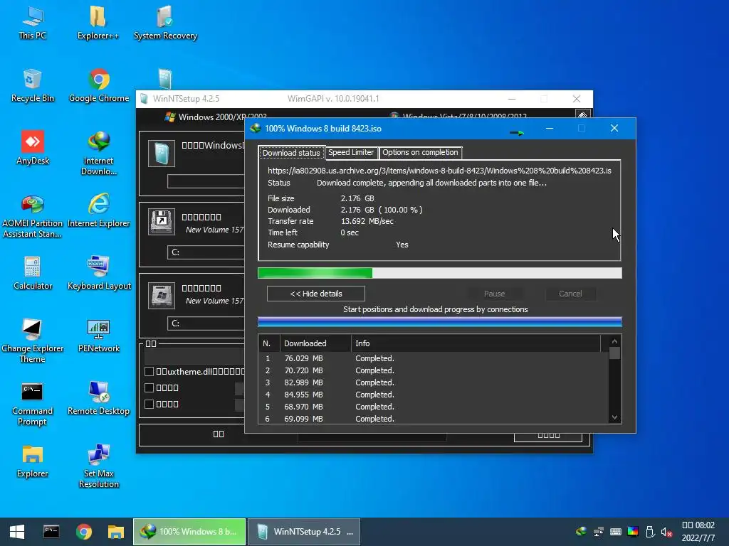Click the keyboard tray icon
The height and width of the screenshot is (546, 729).
[x=616, y=532]
